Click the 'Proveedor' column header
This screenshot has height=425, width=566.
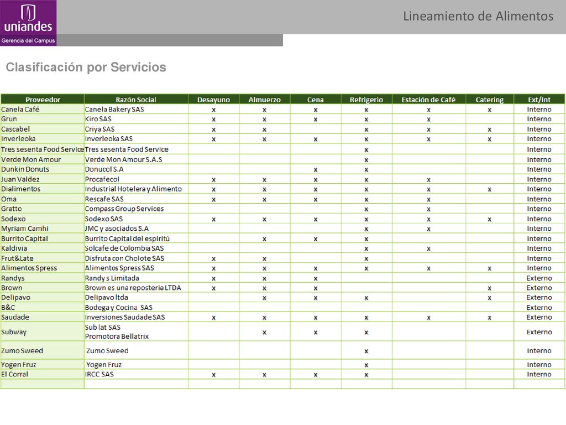click(x=43, y=100)
